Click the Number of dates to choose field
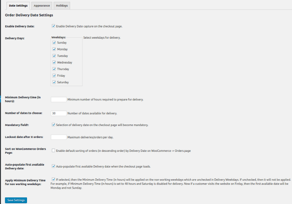This screenshot has height=204, width=292. pos(58,113)
